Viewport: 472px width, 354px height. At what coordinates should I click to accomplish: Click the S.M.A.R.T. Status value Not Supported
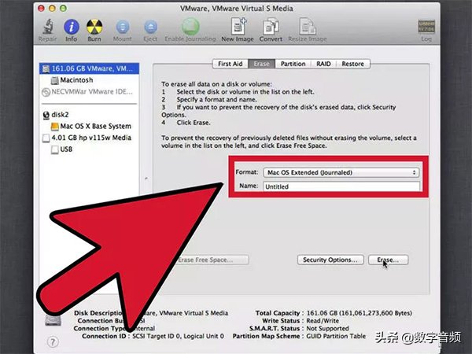pyautogui.click(x=327, y=328)
